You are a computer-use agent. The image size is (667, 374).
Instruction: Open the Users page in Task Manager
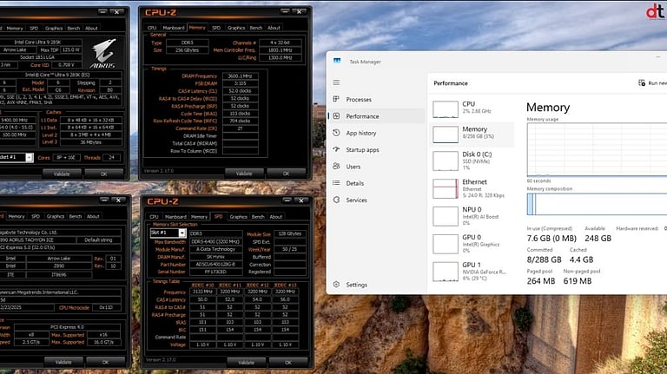coord(353,167)
